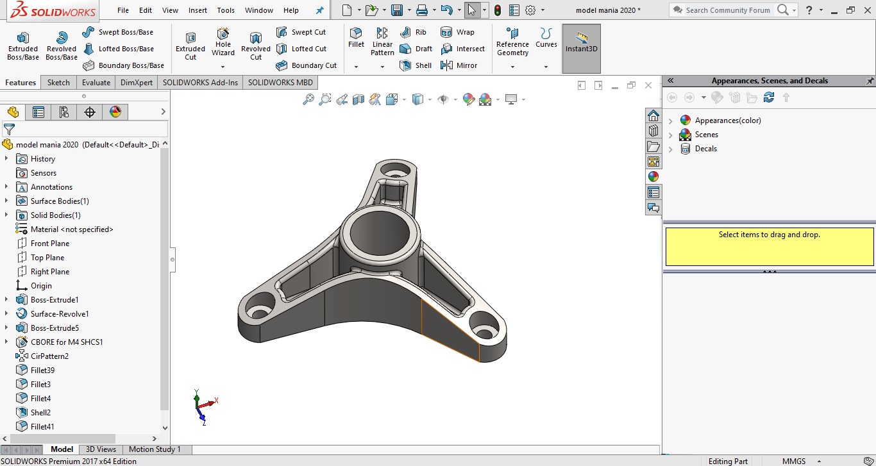The image size is (876, 466).
Task: Activate the Revolved Cut tool
Action: point(256,46)
